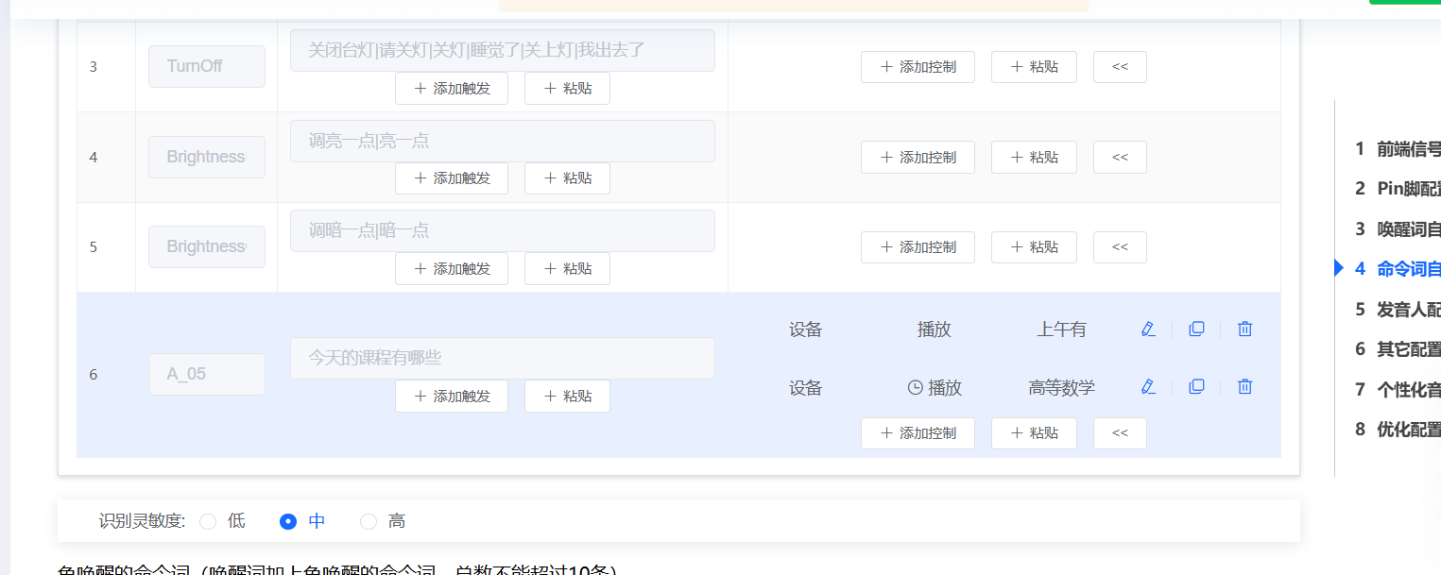Click the 今天的课程有哪些 input field

(502, 358)
